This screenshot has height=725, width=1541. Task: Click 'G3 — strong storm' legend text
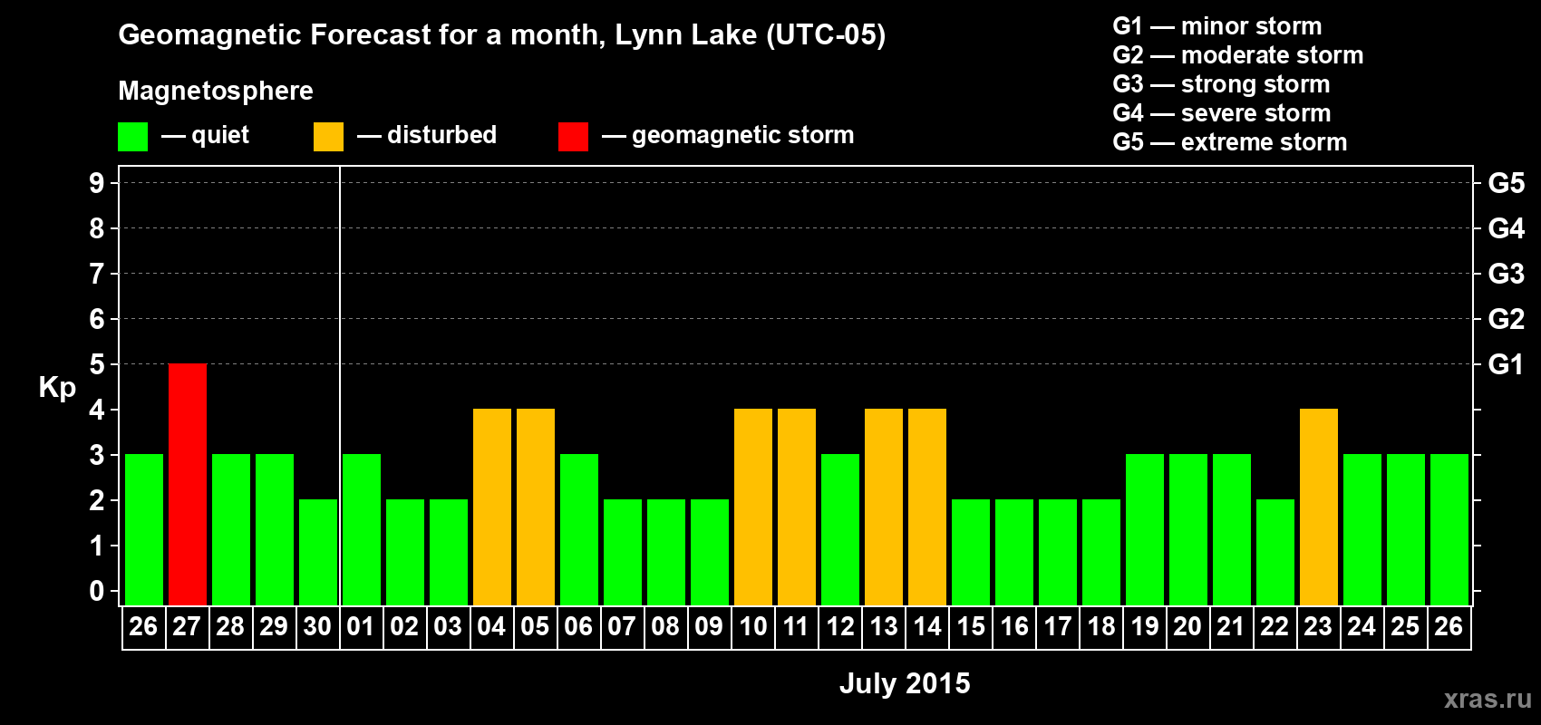[1222, 84]
